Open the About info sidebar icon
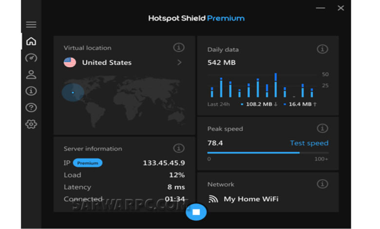The height and width of the screenshot is (229, 380). 31,91
